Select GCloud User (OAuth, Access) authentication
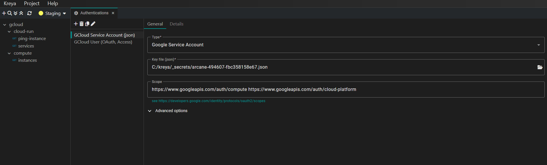 pyautogui.click(x=103, y=42)
